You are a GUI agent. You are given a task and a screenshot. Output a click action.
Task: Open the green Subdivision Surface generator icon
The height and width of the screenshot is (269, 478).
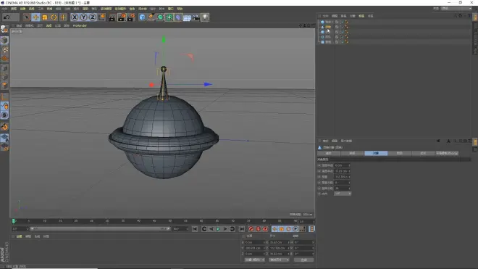(160, 17)
